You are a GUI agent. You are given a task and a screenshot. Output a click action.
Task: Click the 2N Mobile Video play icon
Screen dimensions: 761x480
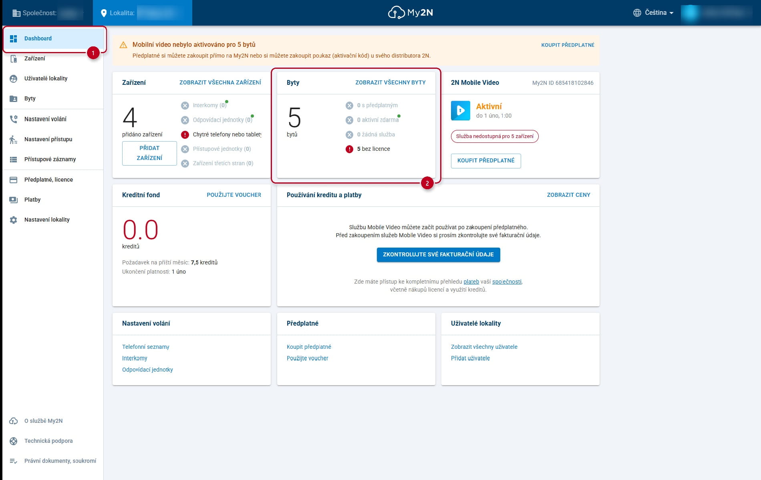coord(461,111)
